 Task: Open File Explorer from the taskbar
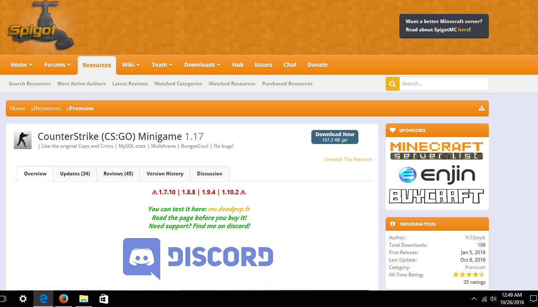pos(84,299)
